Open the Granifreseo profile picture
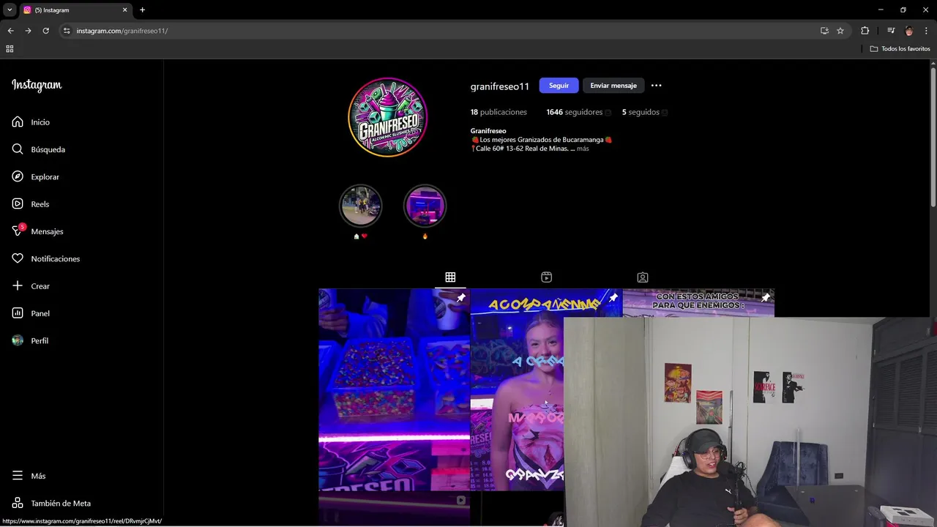The image size is (937, 527). pos(387,117)
